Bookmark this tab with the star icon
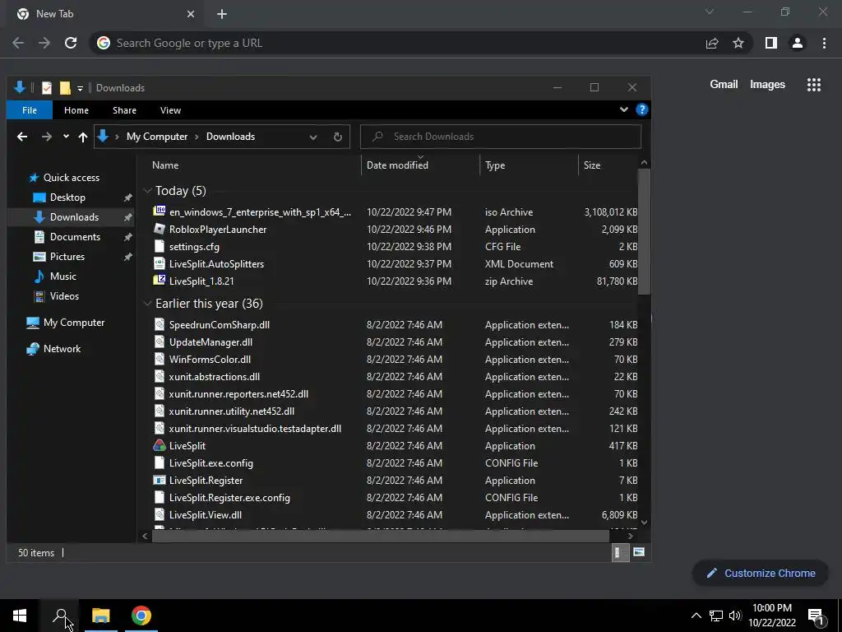Screen dimensions: 842x632 (x=738, y=43)
